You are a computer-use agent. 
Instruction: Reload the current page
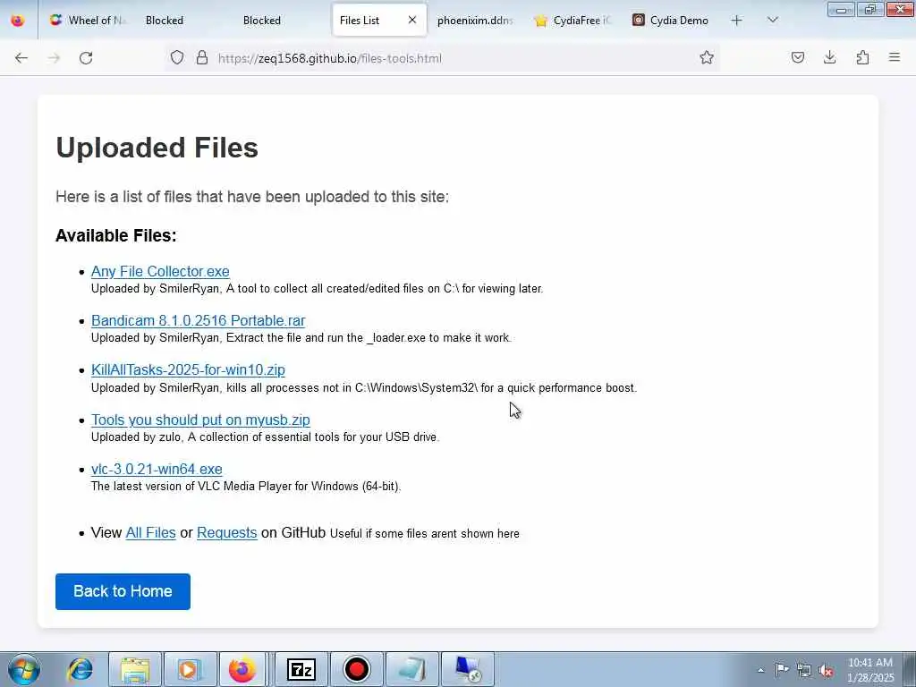pyautogui.click(x=86, y=58)
